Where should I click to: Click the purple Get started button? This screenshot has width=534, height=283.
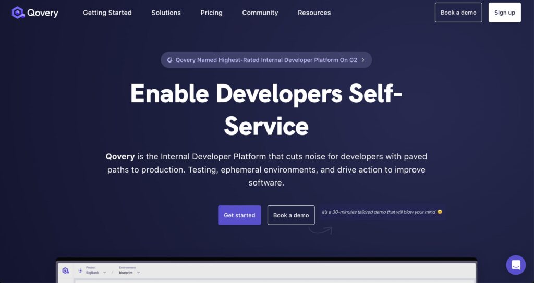pyautogui.click(x=239, y=215)
